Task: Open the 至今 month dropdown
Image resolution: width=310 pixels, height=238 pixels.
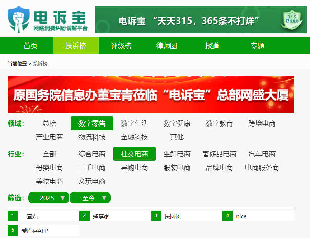Action: tap(90, 198)
